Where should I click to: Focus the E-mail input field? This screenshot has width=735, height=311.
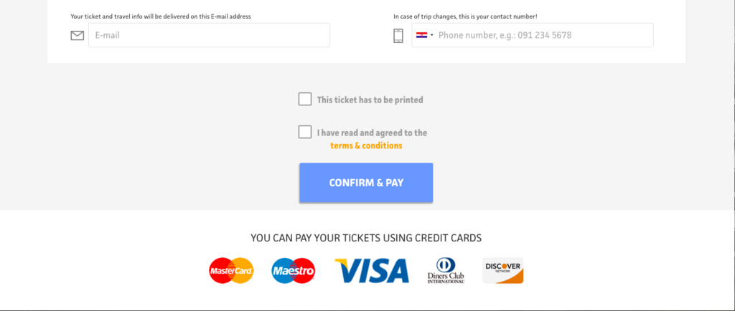209,35
